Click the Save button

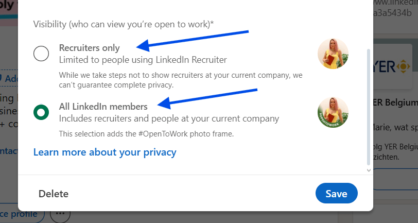click(336, 194)
